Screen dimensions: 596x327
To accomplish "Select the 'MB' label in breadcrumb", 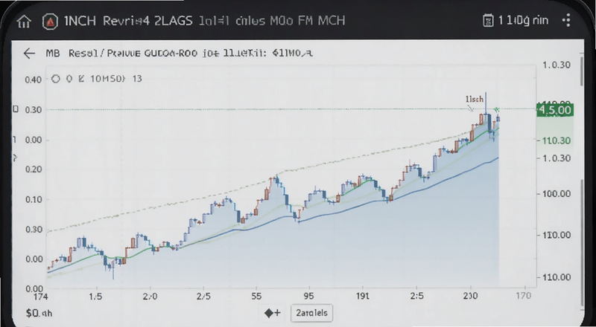I will point(53,54).
